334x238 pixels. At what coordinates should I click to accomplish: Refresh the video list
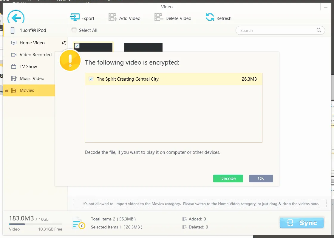pos(210,17)
